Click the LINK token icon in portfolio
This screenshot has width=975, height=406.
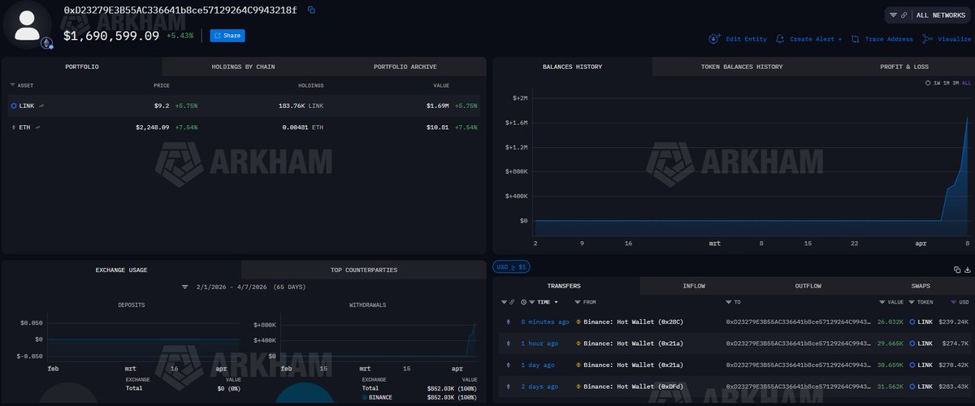(x=14, y=106)
